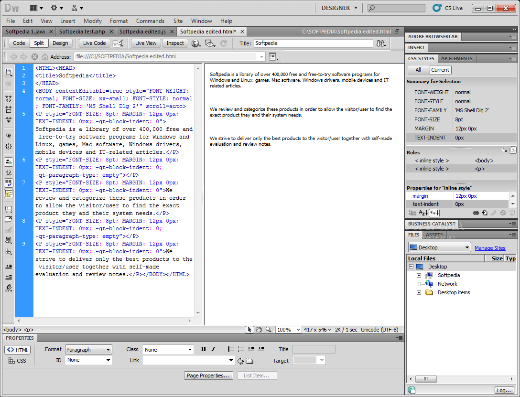Expand the Network tree node

tap(419, 284)
